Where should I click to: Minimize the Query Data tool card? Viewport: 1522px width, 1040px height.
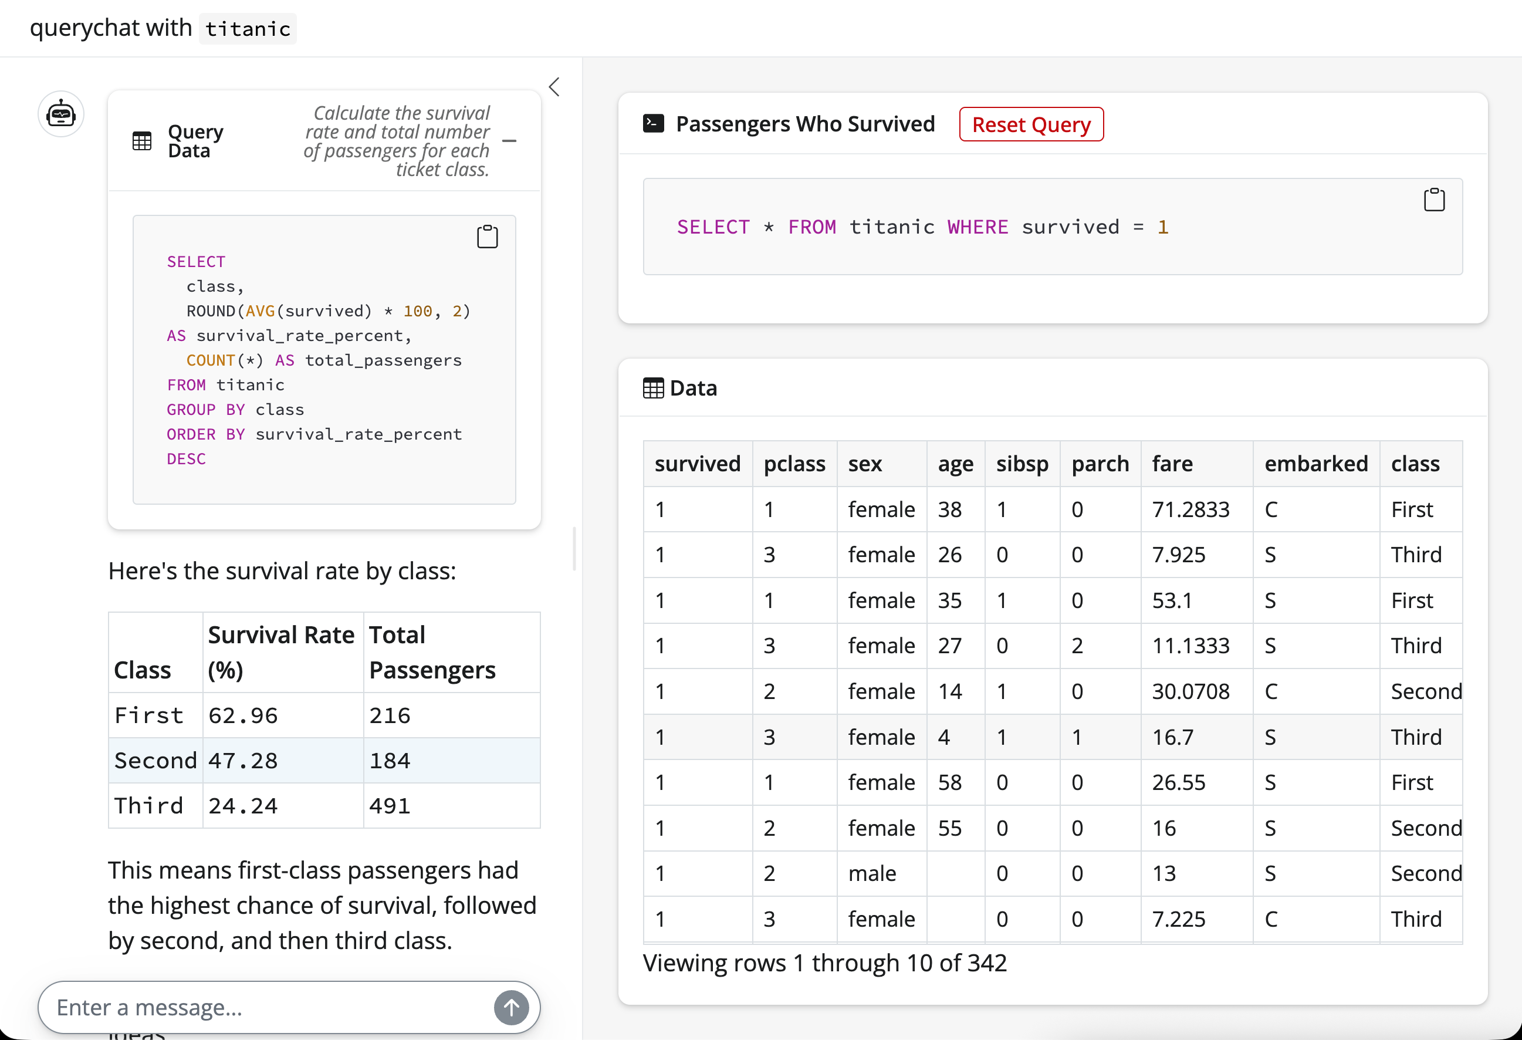pos(509,141)
